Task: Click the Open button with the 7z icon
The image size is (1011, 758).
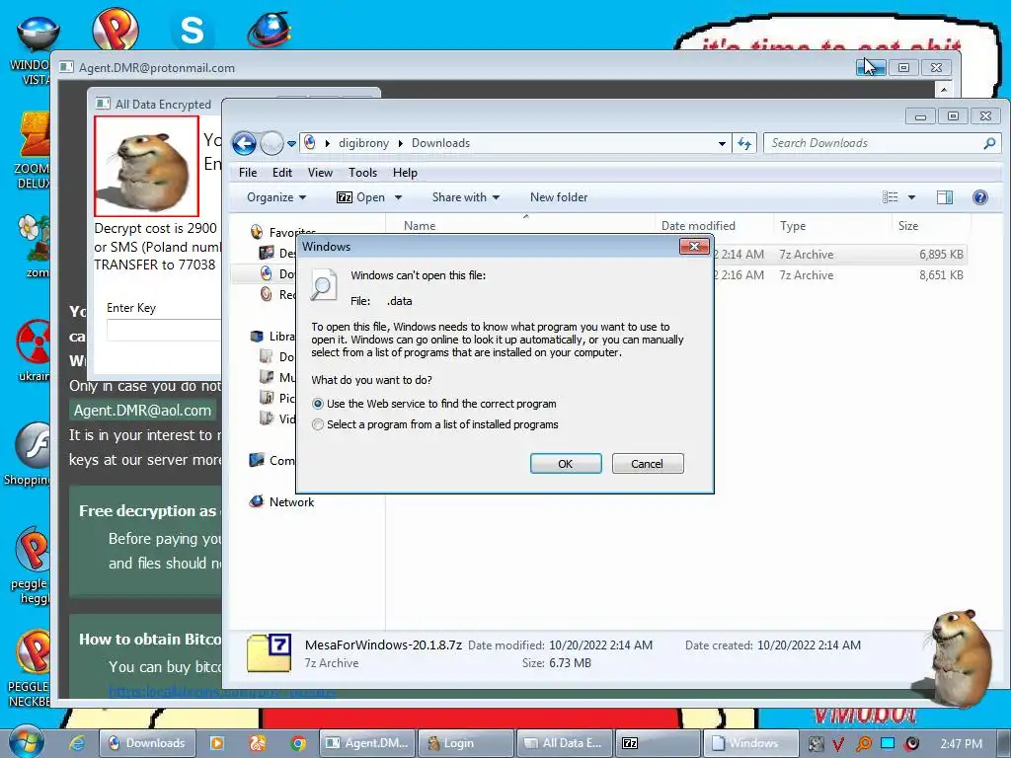Action: pyautogui.click(x=361, y=197)
